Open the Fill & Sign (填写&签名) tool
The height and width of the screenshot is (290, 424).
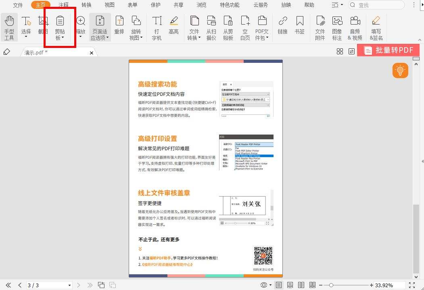[376, 27]
